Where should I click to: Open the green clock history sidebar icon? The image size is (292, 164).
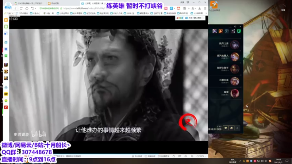click(6, 27)
